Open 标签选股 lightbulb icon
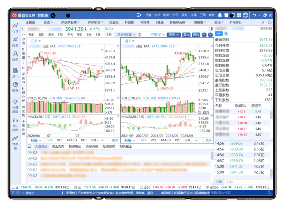Screen dimensions: 283x205 tap(15, 106)
